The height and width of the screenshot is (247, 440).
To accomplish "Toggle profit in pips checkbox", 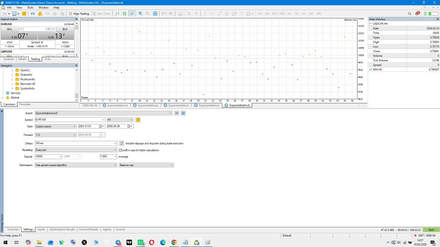I will point(121,150).
